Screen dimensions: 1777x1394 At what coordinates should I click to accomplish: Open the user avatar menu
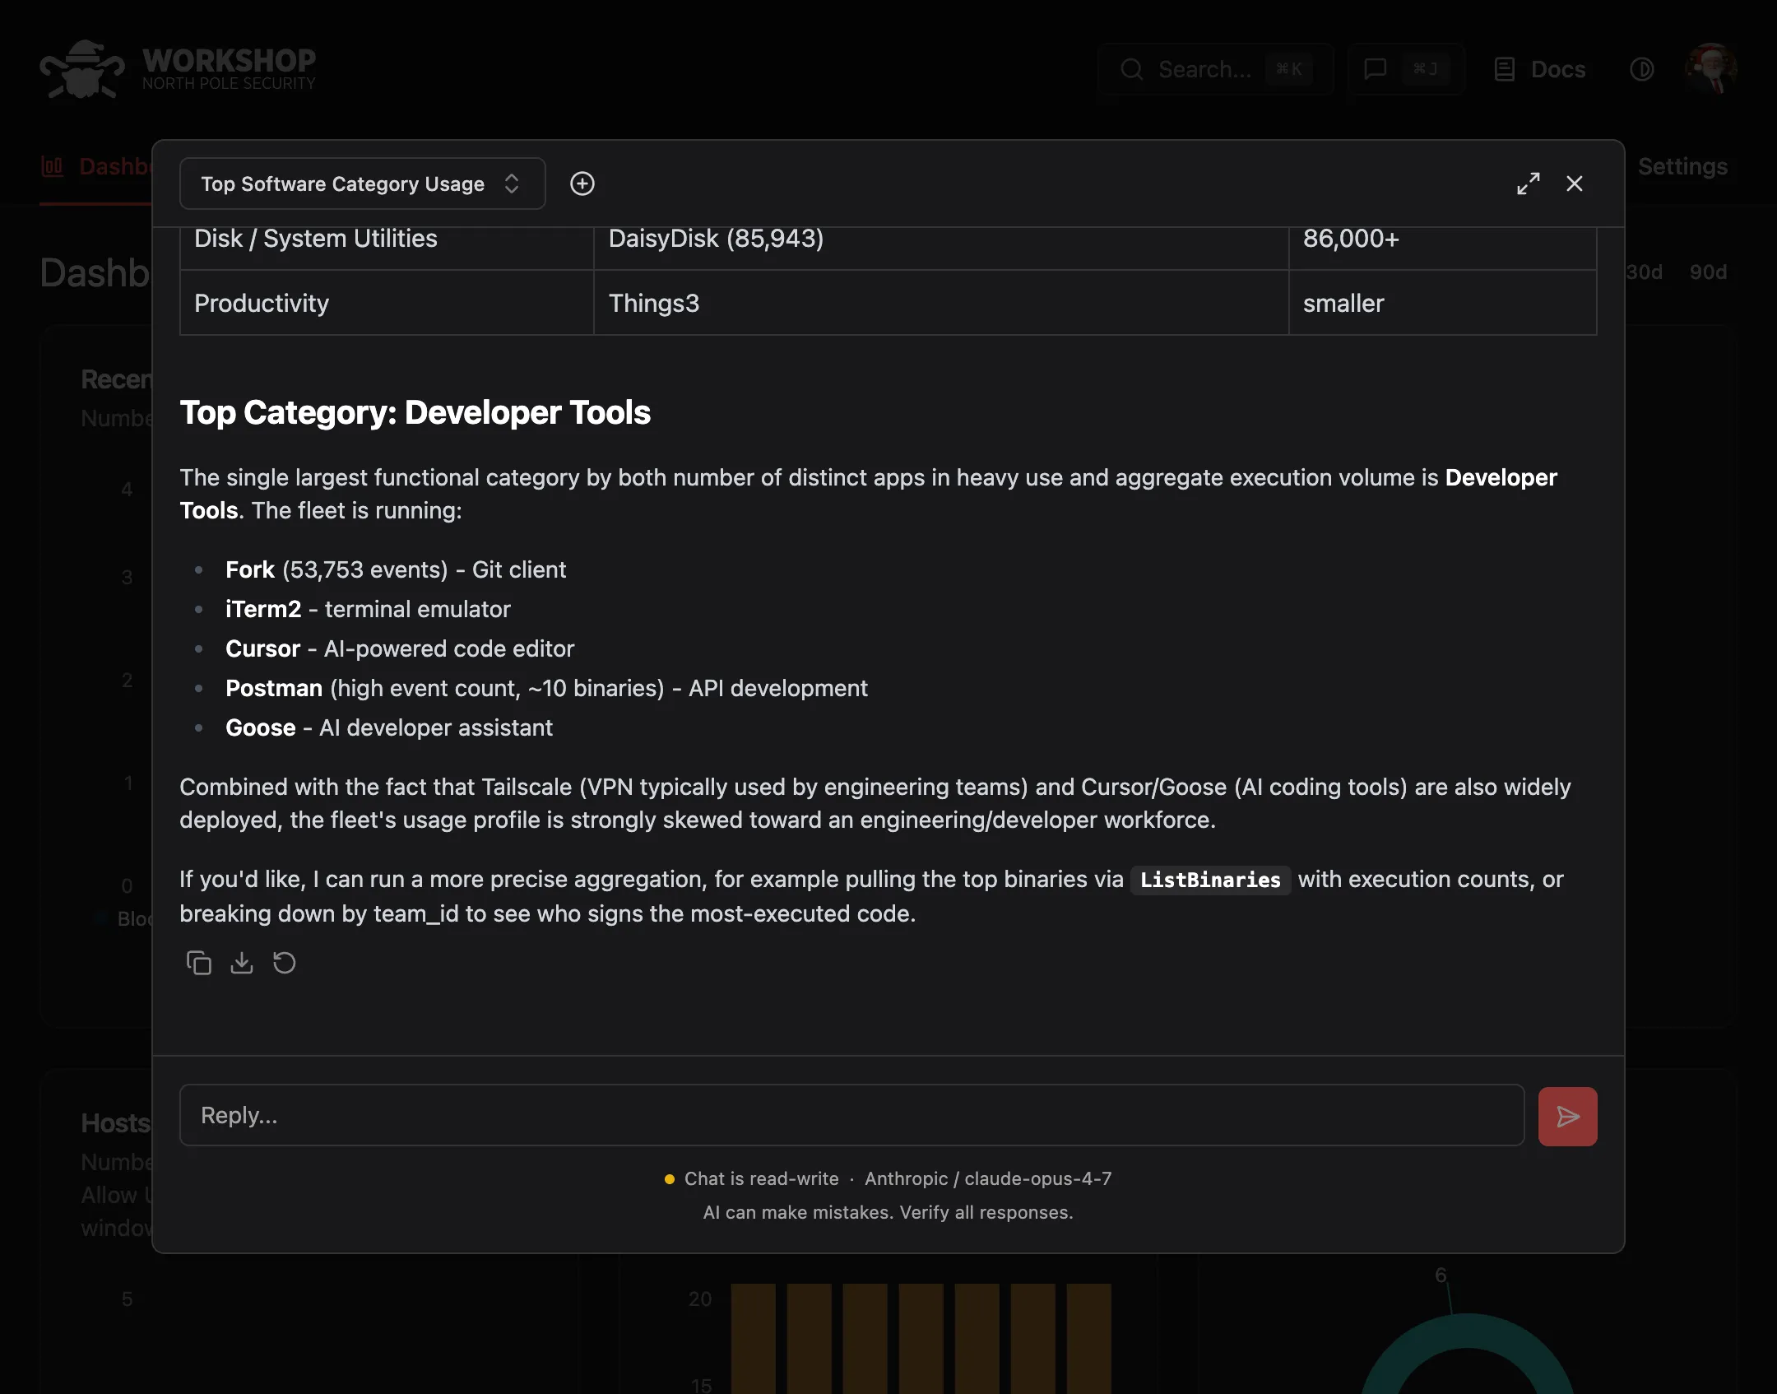1711,69
